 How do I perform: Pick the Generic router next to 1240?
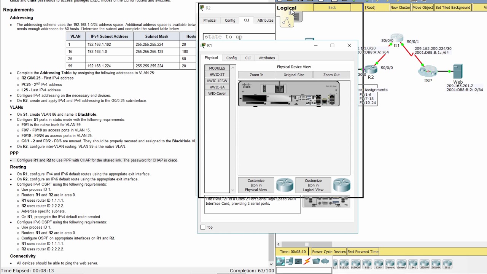(390, 264)
